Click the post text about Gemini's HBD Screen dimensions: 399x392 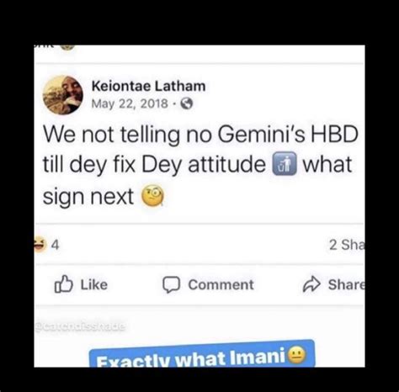click(200, 165)
